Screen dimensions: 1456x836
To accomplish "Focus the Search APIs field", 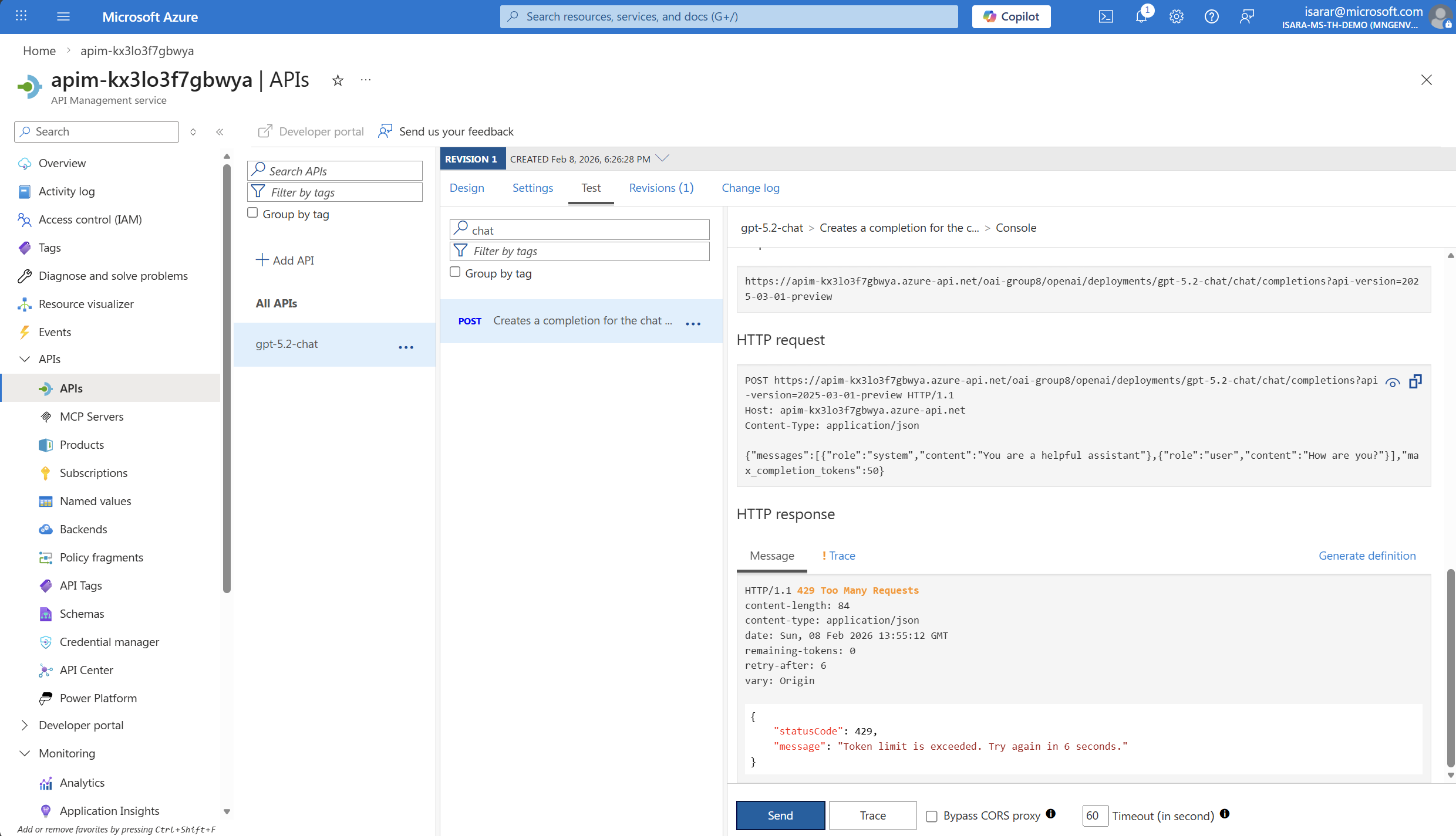I will pyautogui.click(x=335, y=171).
